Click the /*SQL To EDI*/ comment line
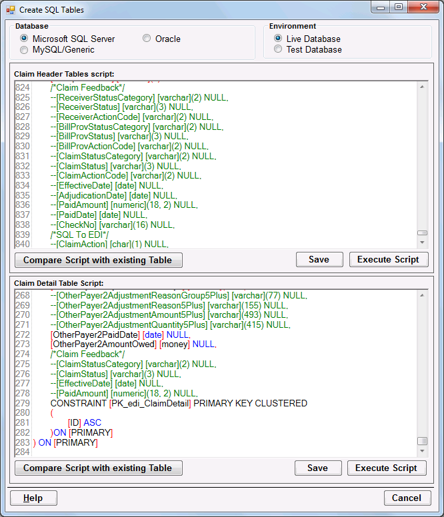444x517 pixels. pos(79,235)
